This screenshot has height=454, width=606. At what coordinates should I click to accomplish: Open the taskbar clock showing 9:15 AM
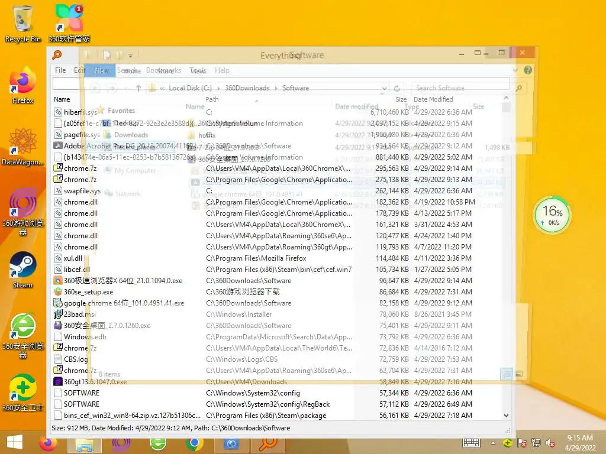click(x=580, y=443)
